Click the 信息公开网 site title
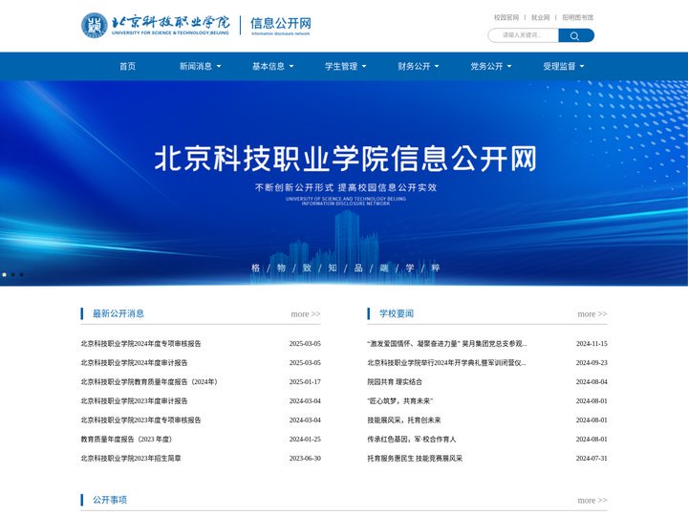Screen dimensions: 688x516 click(x=281, y=25)
